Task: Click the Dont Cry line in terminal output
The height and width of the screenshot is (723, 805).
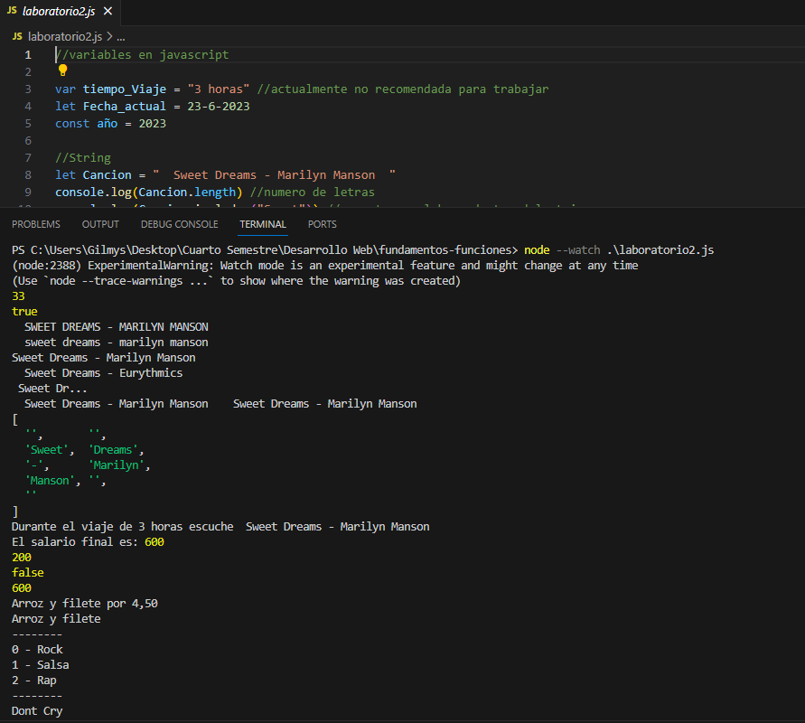Action: pyautogui.click(x=36, y=710)
